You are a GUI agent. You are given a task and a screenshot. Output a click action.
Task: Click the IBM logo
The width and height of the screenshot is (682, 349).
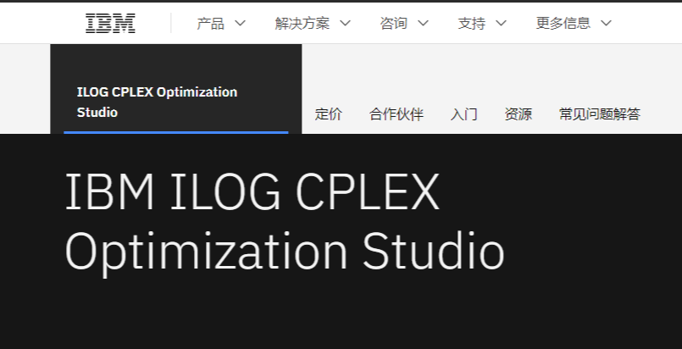[110, 23]
